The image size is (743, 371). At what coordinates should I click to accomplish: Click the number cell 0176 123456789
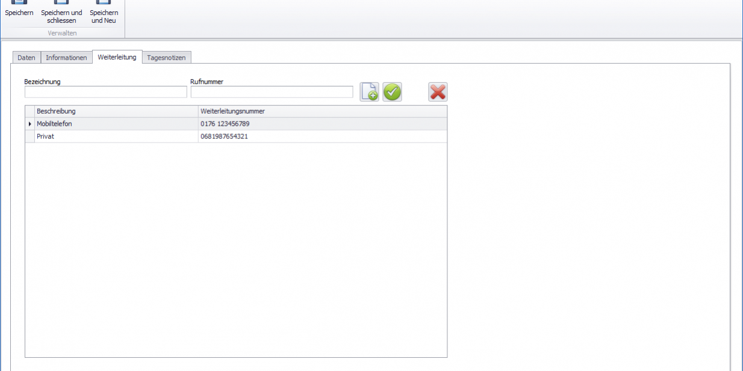pyautogui.click(x=322, y=124)
